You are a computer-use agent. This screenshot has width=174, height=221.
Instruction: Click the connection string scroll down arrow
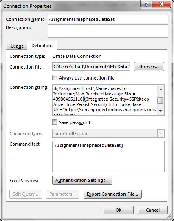click(x=161, y=111)
